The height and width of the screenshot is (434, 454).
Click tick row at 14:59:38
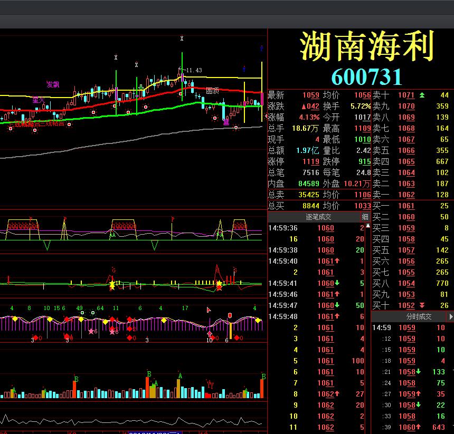(316, 250)
